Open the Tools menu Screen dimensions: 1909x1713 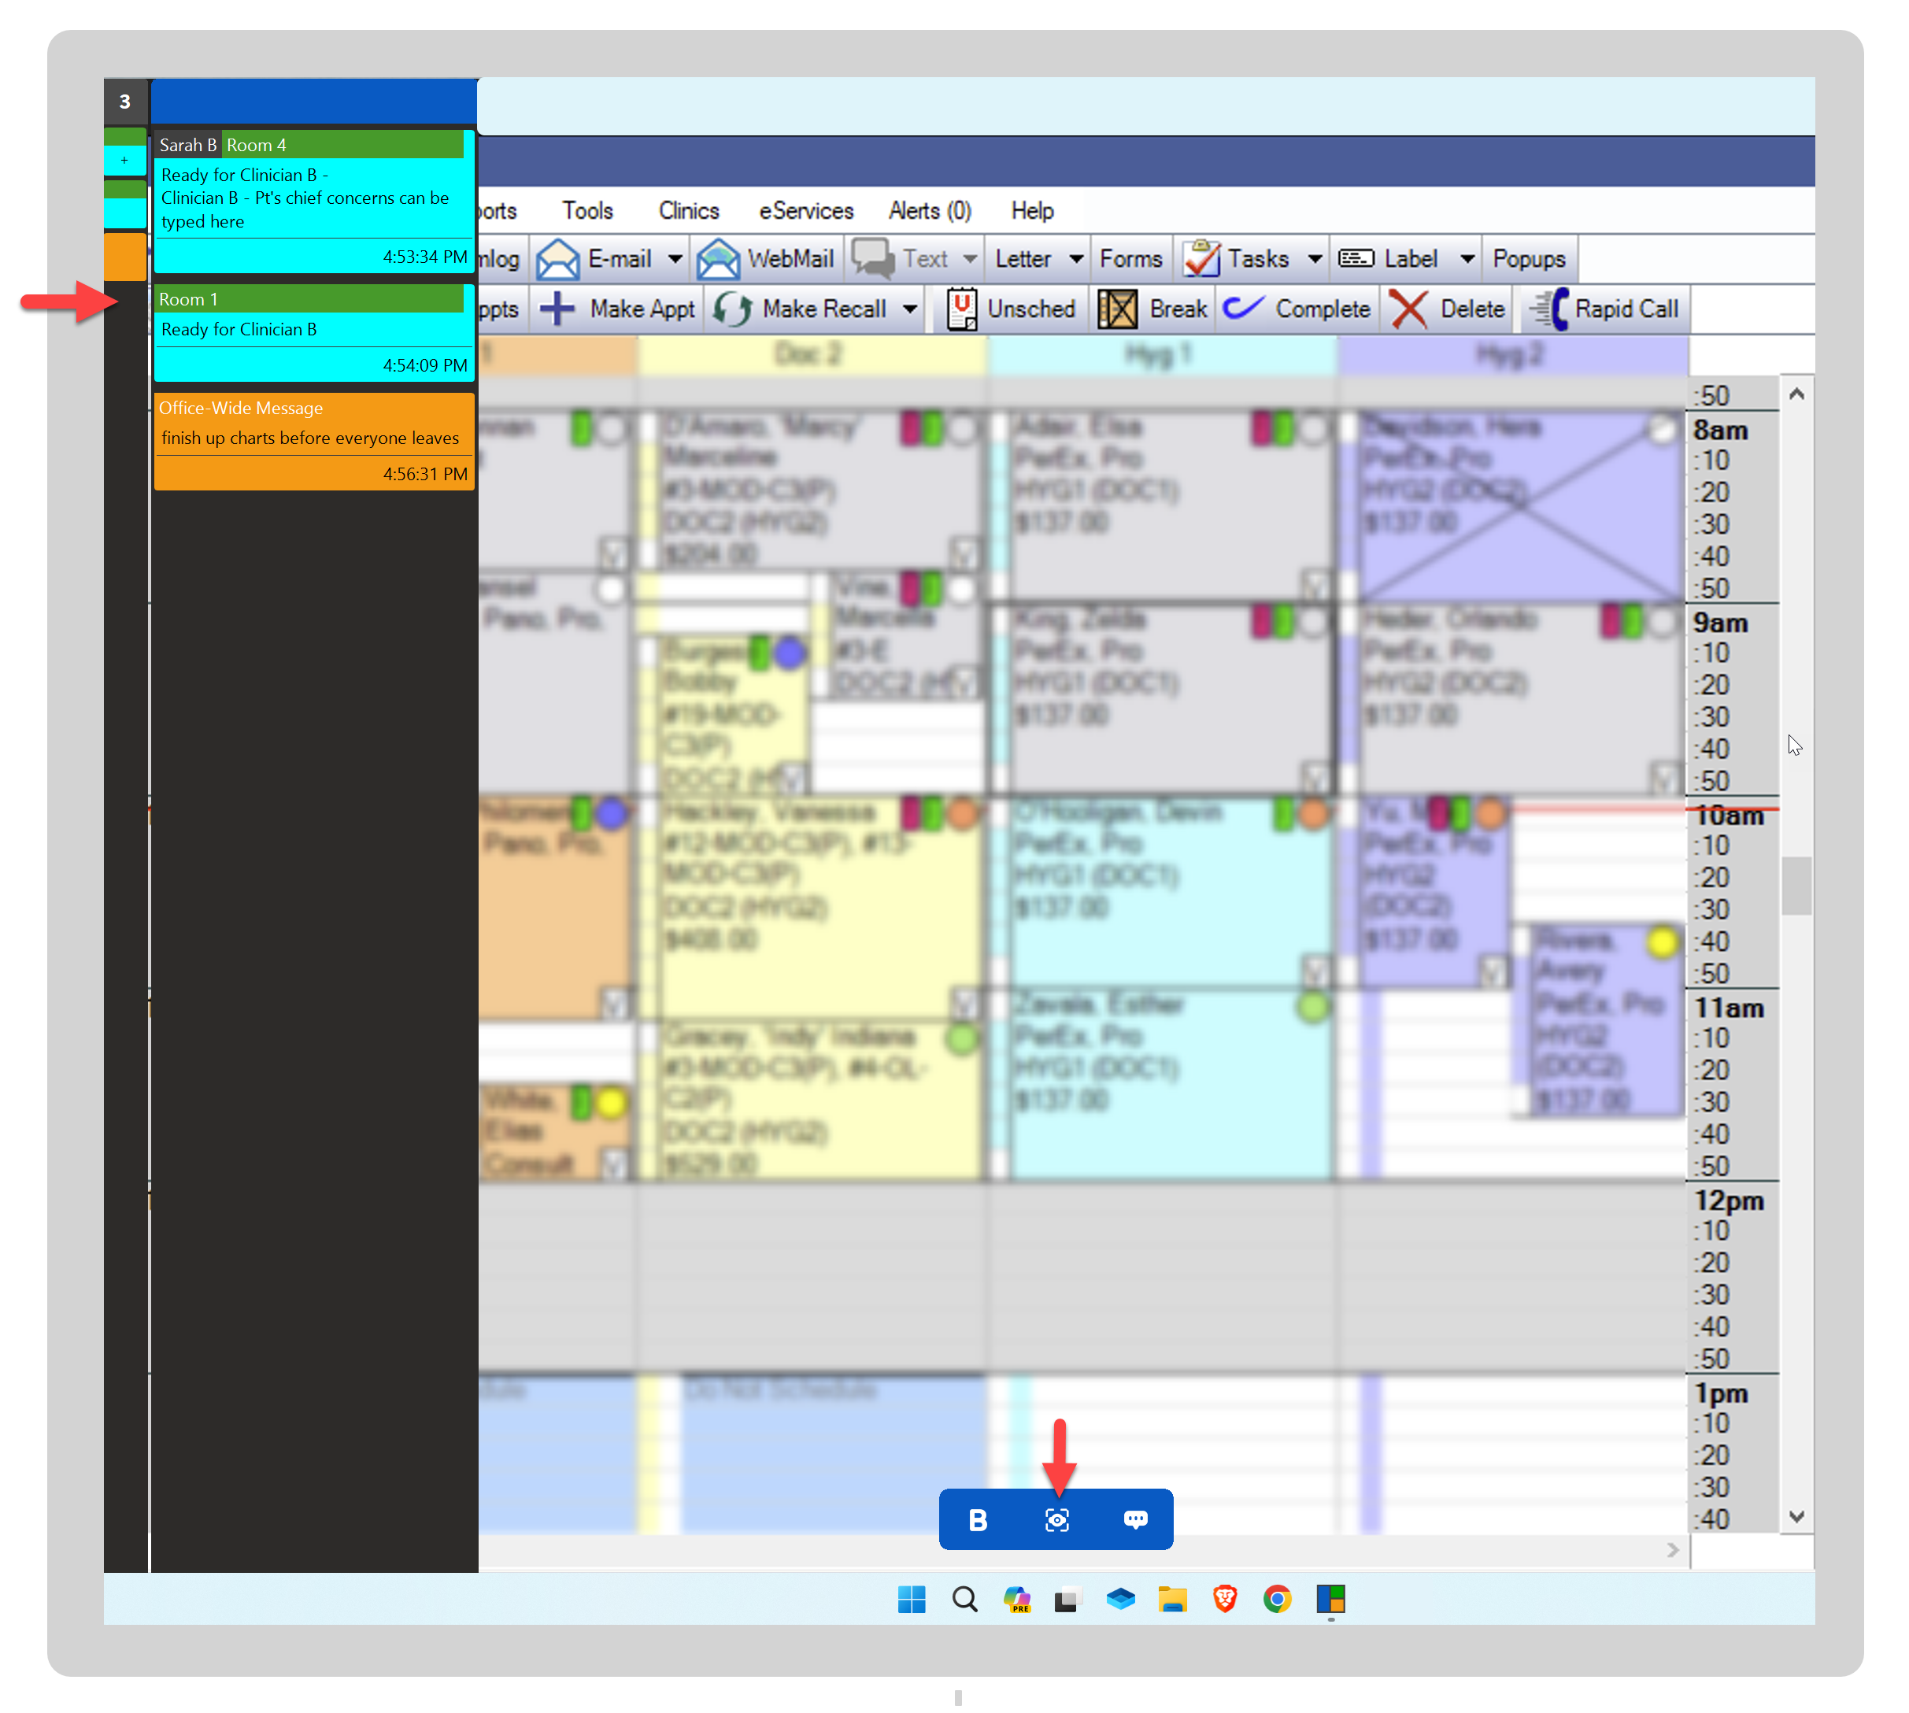click(x=588, y=211)
